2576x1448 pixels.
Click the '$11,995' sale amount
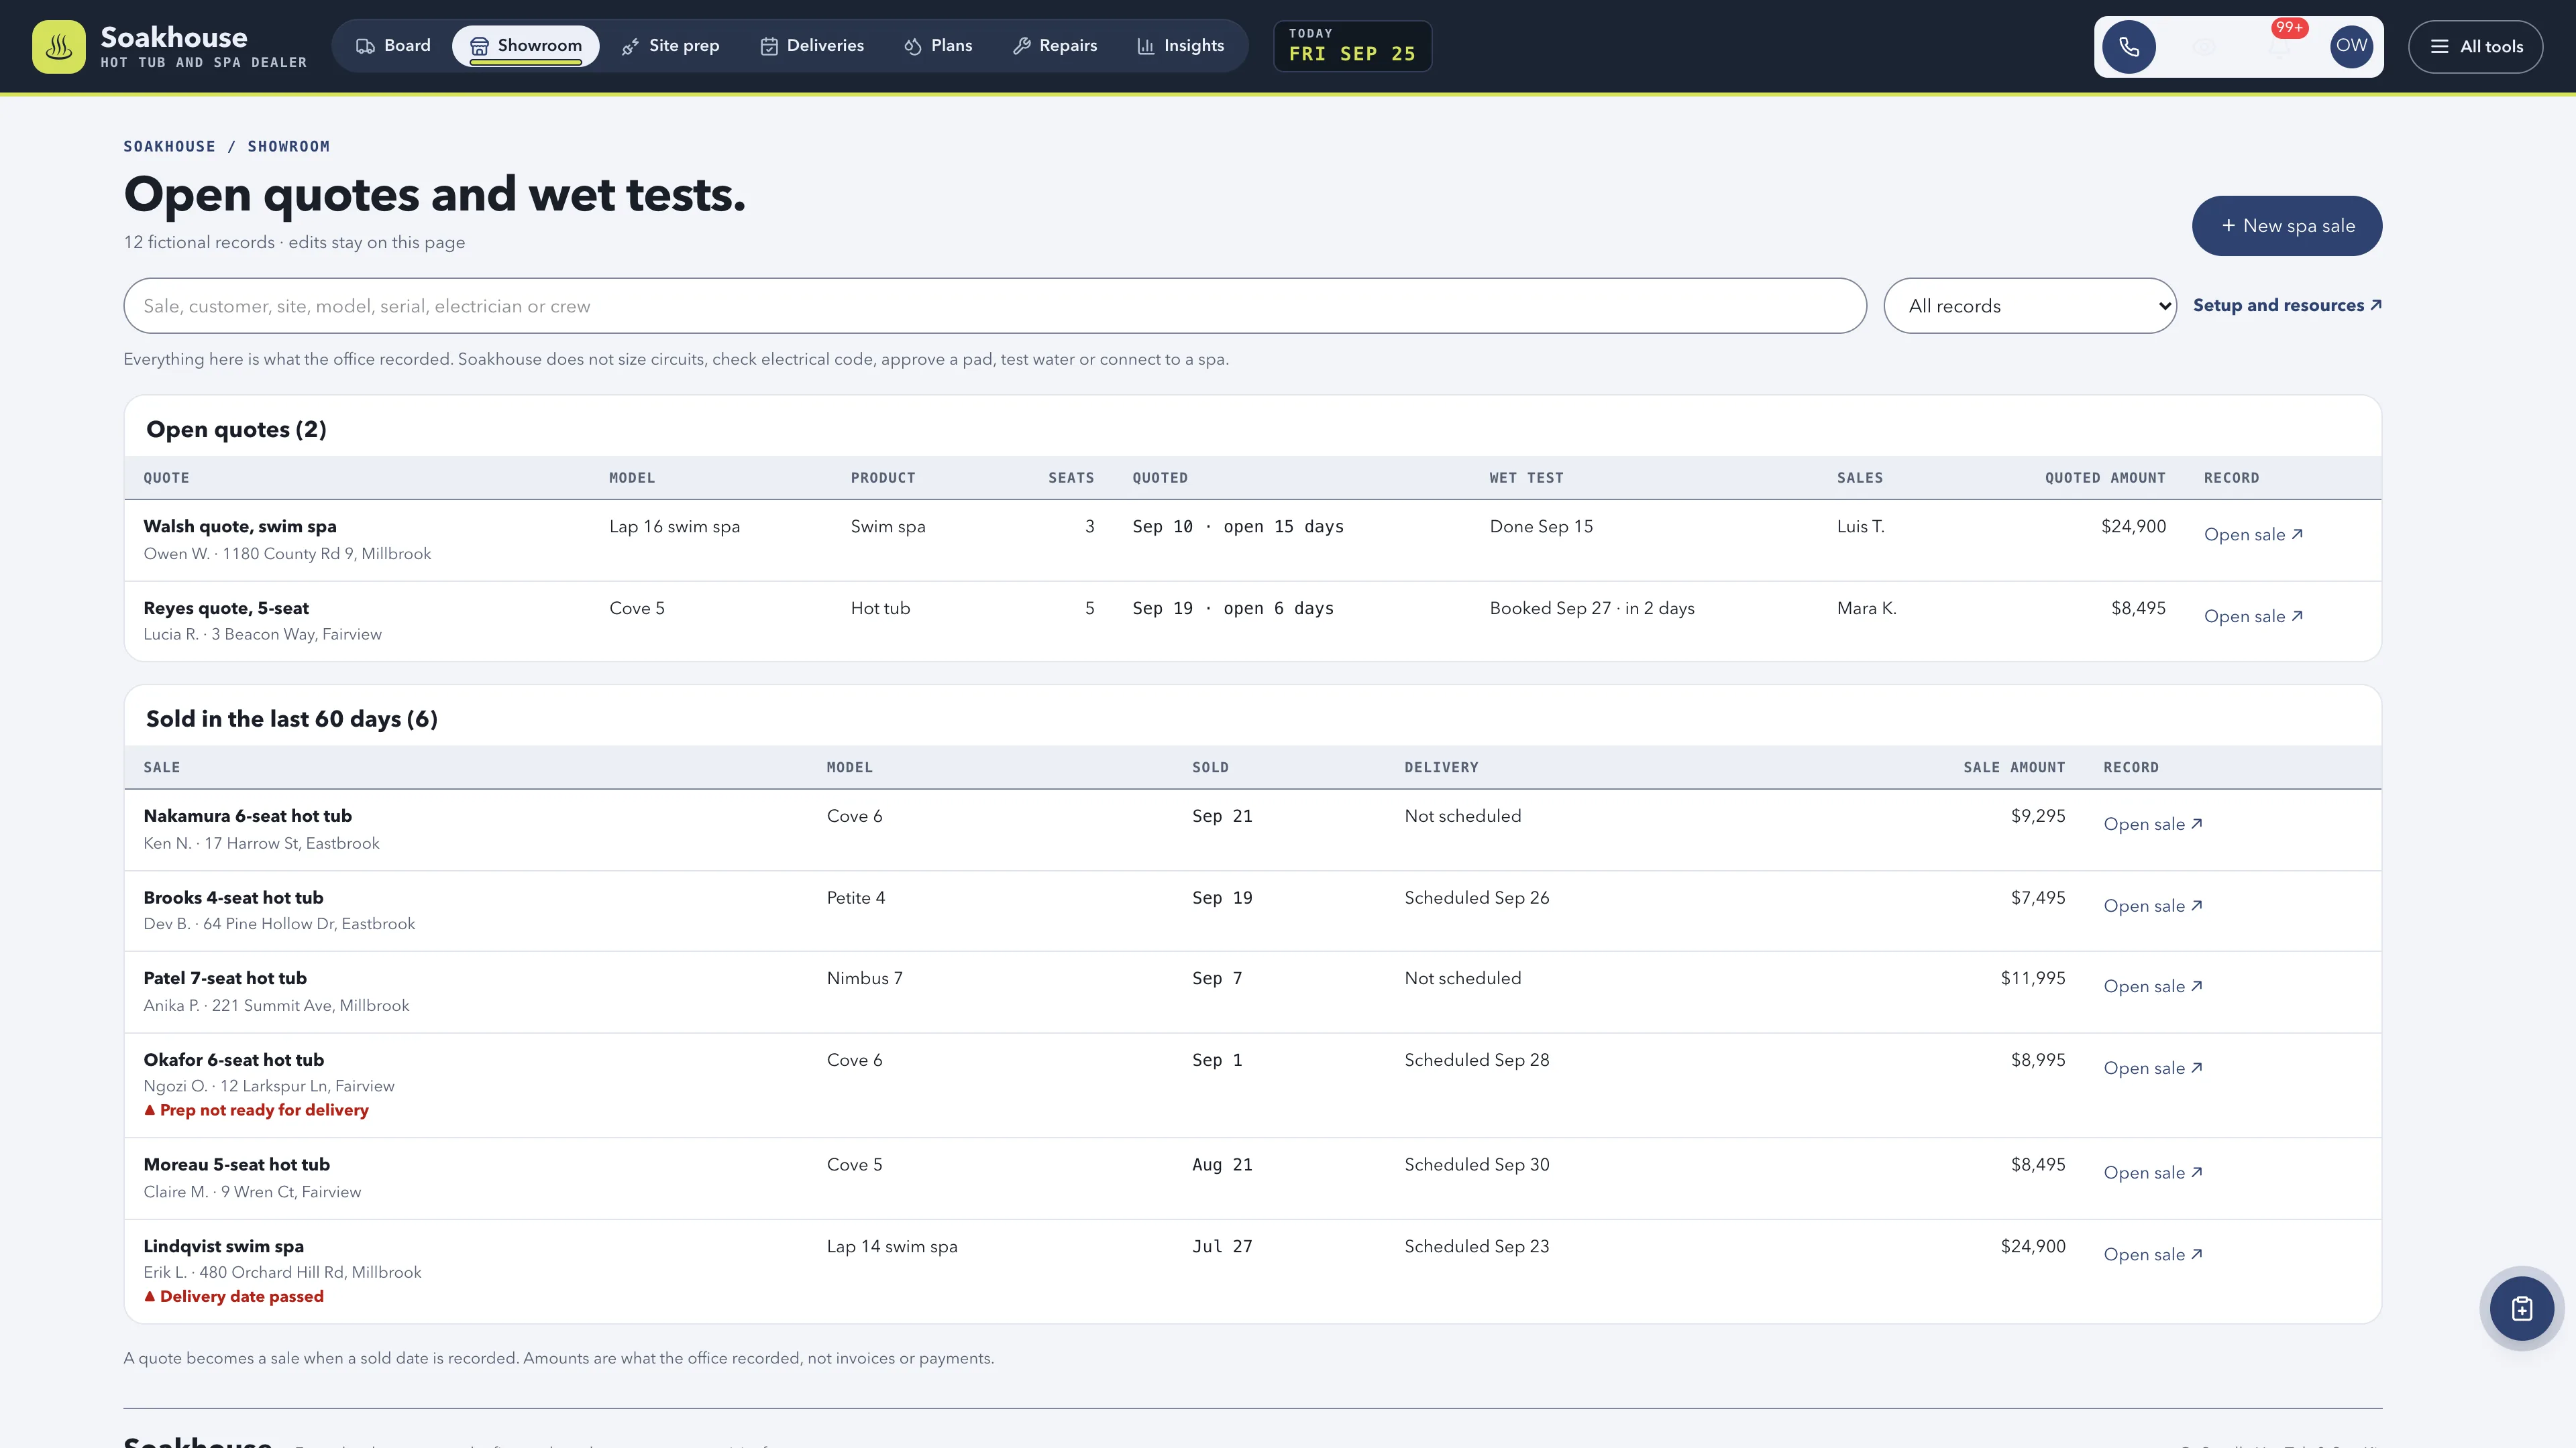(2033, 978)
